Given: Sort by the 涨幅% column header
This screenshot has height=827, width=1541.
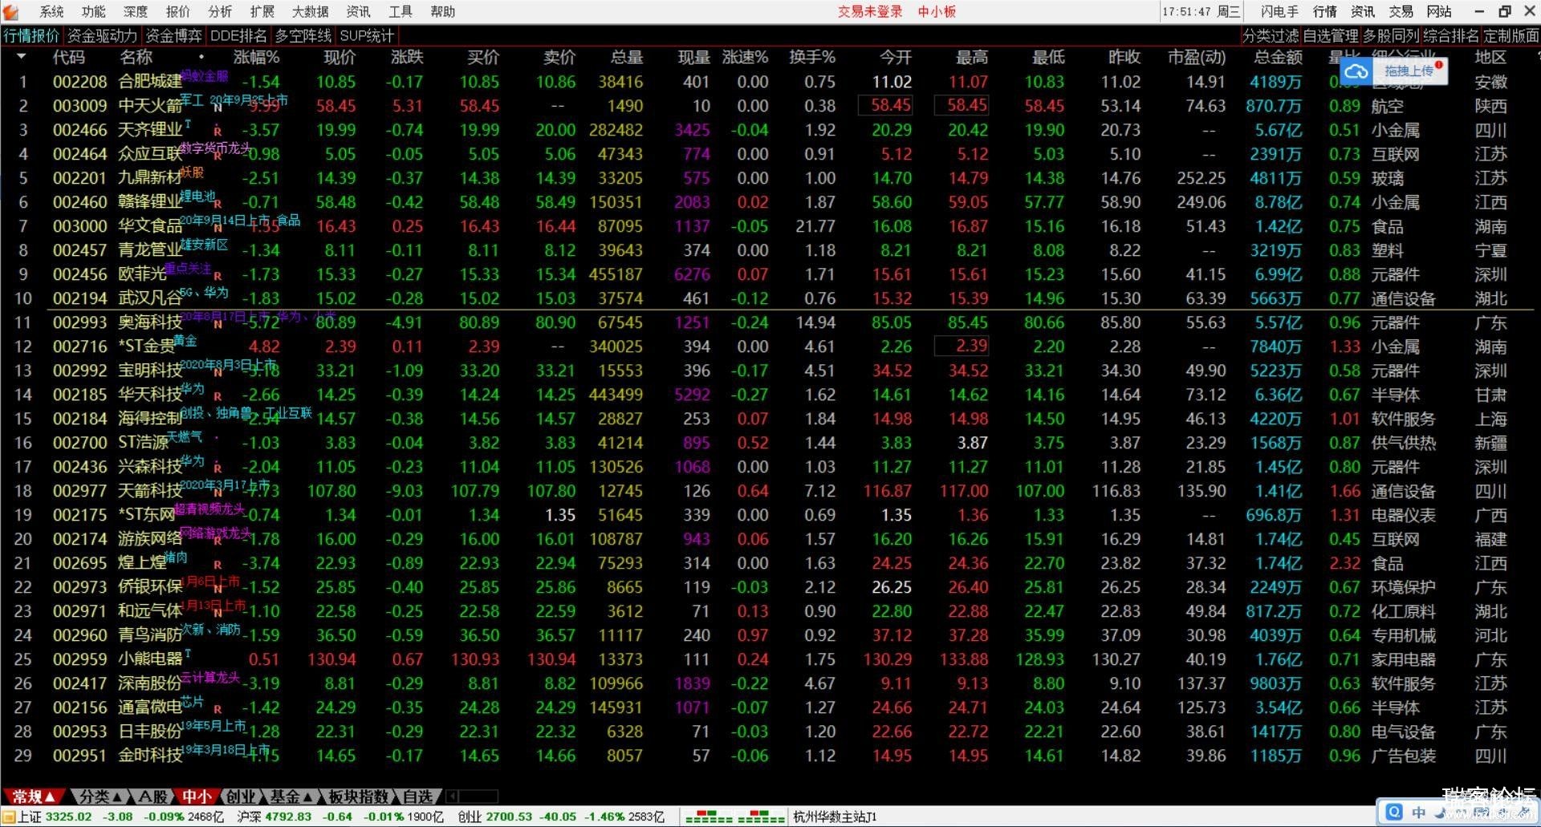Looking at the screenshot, I should [256, 57].
